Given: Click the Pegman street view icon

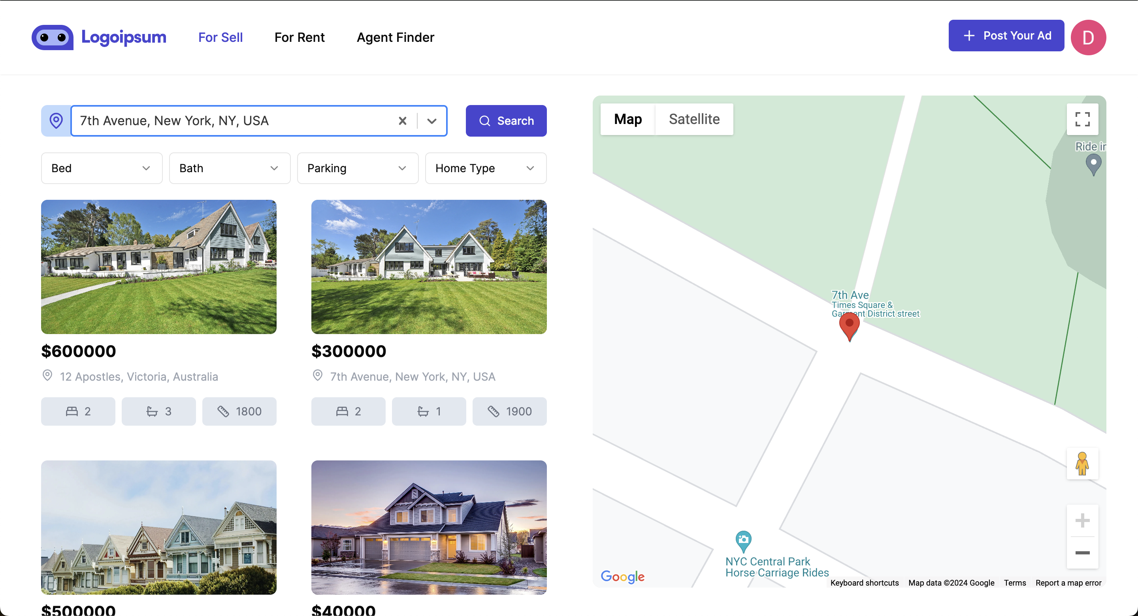Looking at the screenshot, I should (x=1083, y=464).
